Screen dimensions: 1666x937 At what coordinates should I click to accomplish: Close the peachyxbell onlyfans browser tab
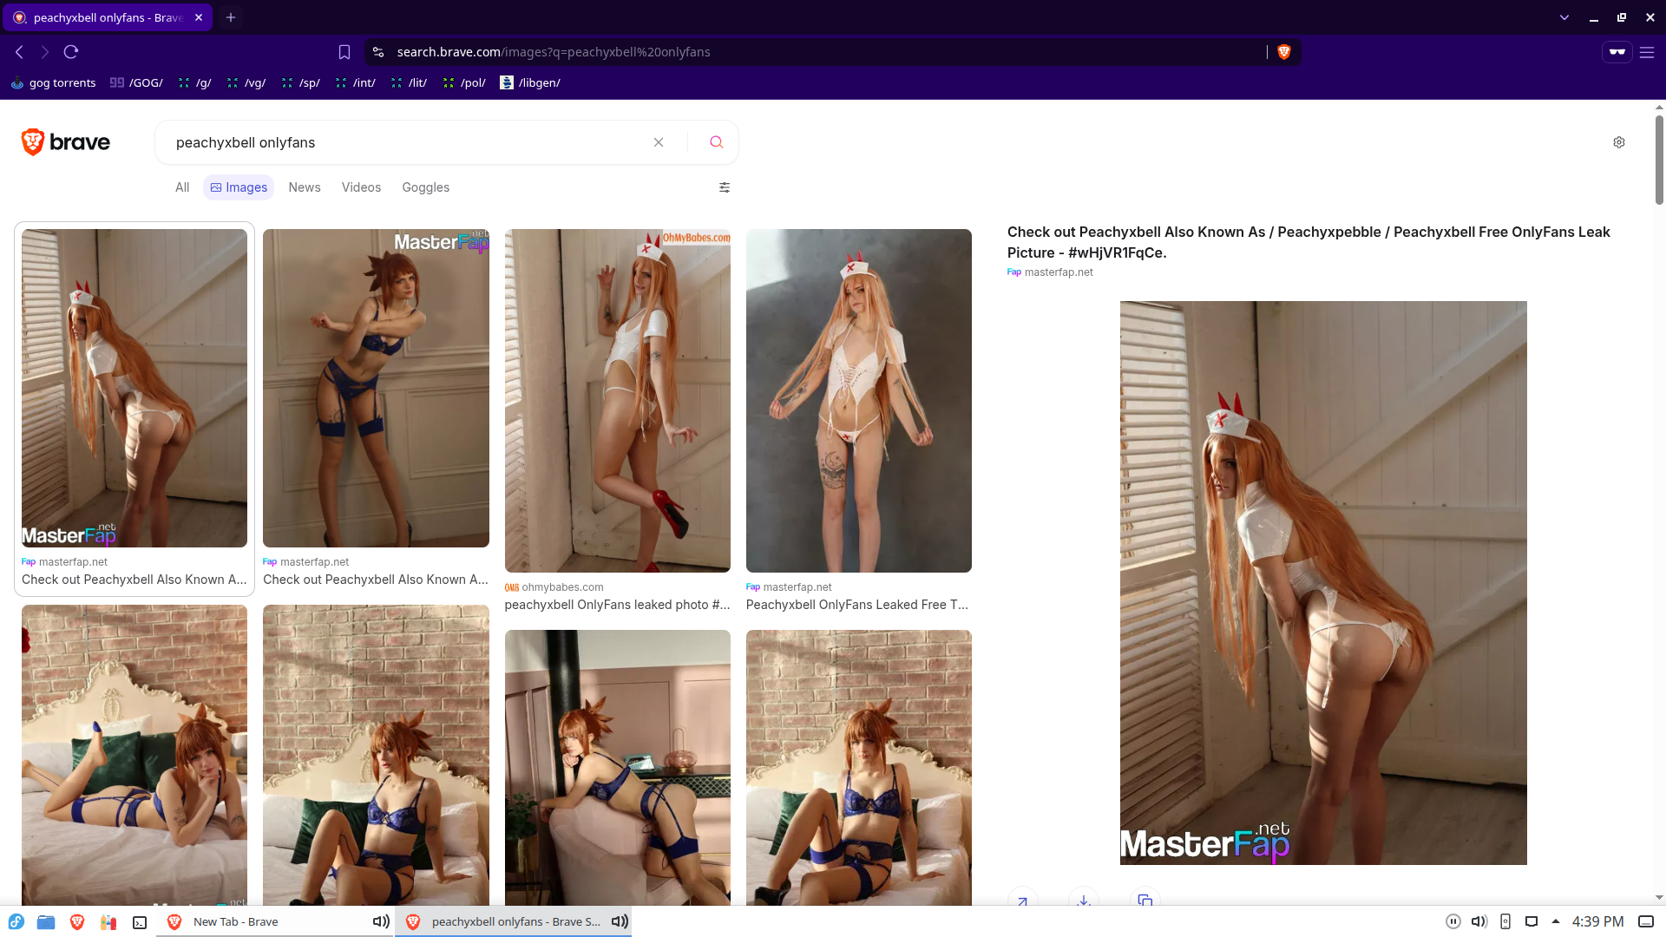click(x=199, y=17)
